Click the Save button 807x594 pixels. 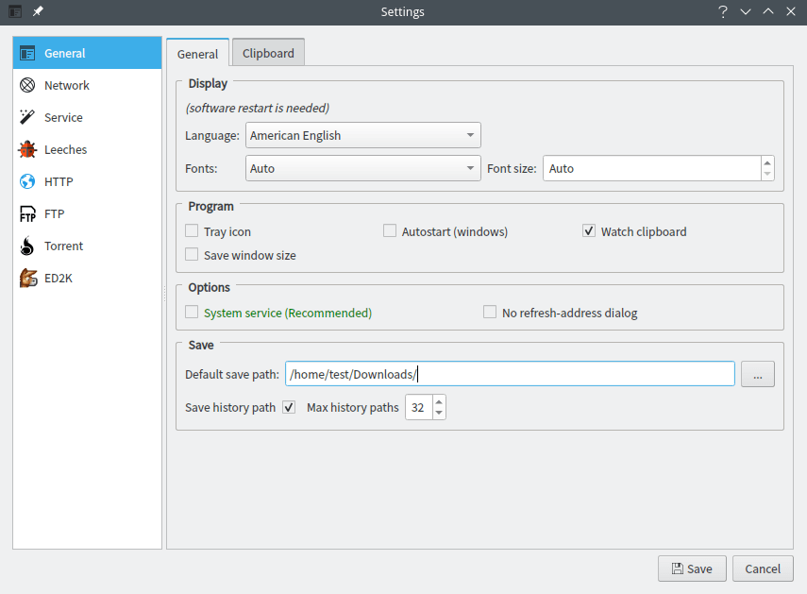(692, 569)
